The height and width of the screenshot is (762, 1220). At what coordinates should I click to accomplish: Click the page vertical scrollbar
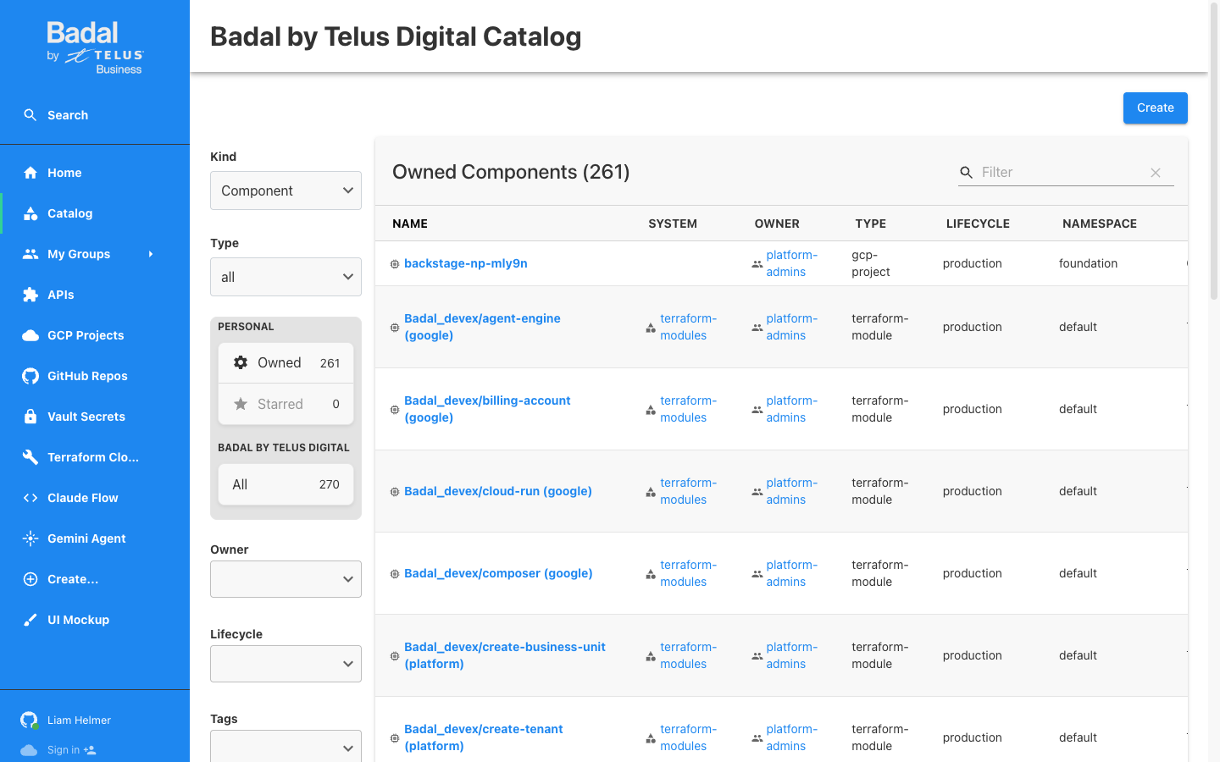[1214, 152]
